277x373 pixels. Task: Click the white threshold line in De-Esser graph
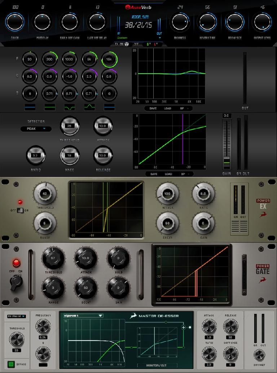154,341
